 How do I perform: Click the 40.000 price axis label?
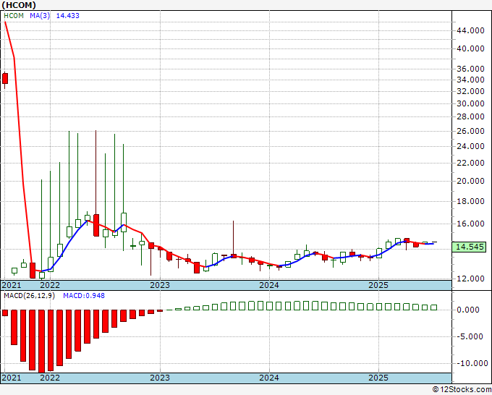pos(470,48)
